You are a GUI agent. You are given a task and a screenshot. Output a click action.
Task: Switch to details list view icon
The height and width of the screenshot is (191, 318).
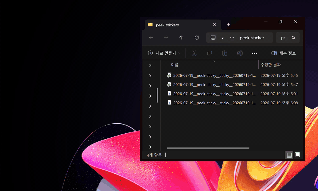tap(289, 155)
